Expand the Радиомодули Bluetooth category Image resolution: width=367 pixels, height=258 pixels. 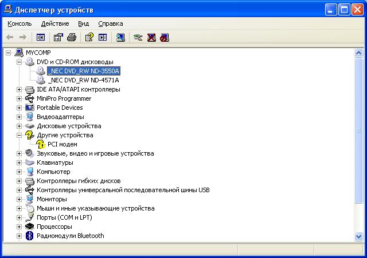click(x=19, y=236)
